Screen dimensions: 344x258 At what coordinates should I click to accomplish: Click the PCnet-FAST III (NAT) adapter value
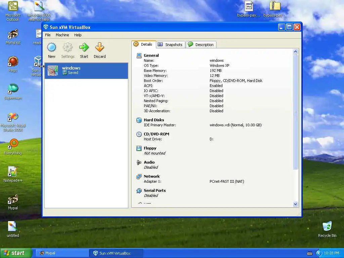(x=227, y=181)
